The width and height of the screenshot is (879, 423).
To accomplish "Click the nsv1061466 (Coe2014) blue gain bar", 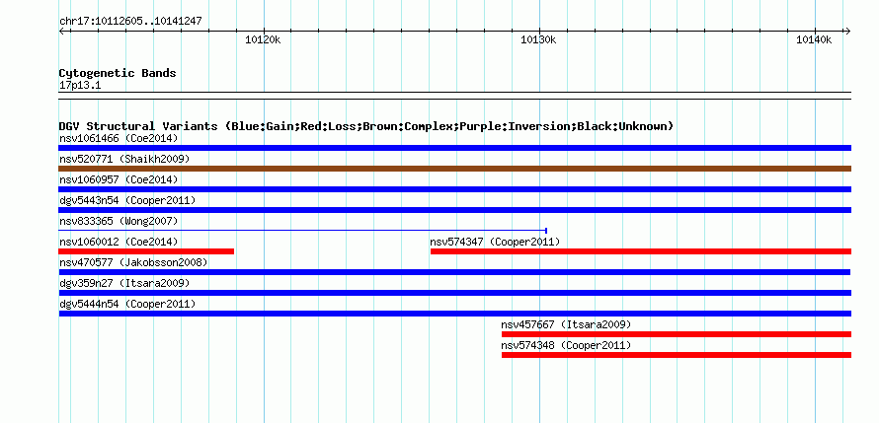I will pyautogui.click(x=454, y=148).
